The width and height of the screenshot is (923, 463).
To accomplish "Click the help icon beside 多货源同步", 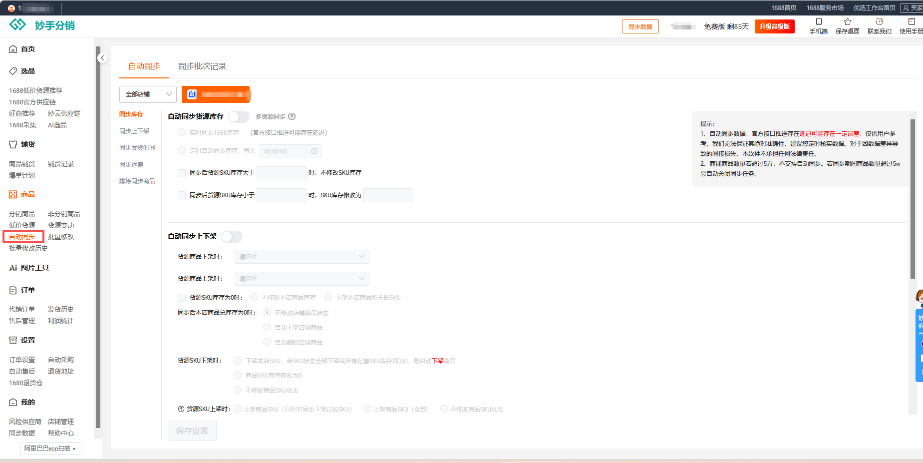I will (x=292, y=116).
